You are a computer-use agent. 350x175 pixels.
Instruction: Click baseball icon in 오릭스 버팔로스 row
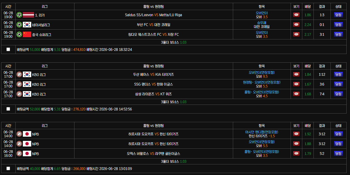click(x=19, y=153)
